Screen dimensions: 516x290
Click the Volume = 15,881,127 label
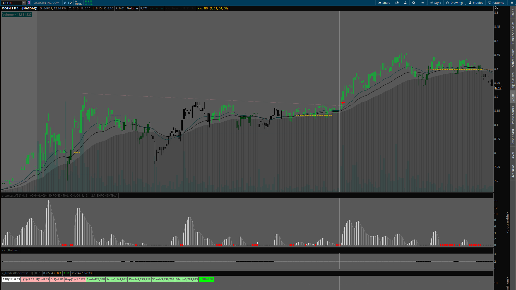(x=17, y=15)
